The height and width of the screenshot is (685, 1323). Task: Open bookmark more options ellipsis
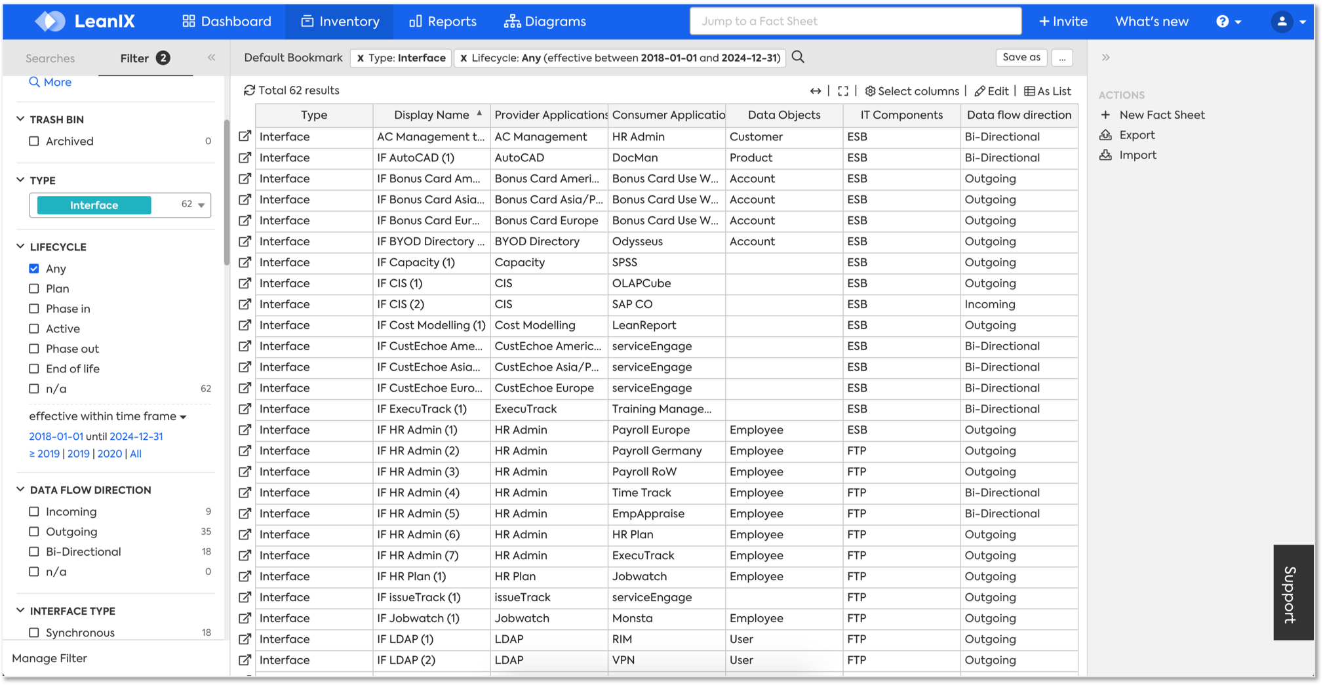(1062, 58)
